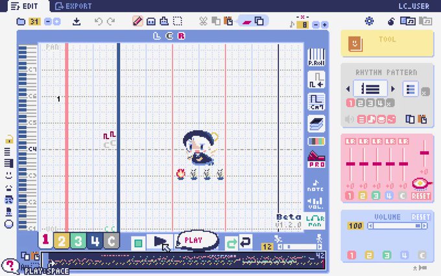The width and height of the screenshot is (441, 276).
Task: Redo the last undone edit
Action: 111,21
